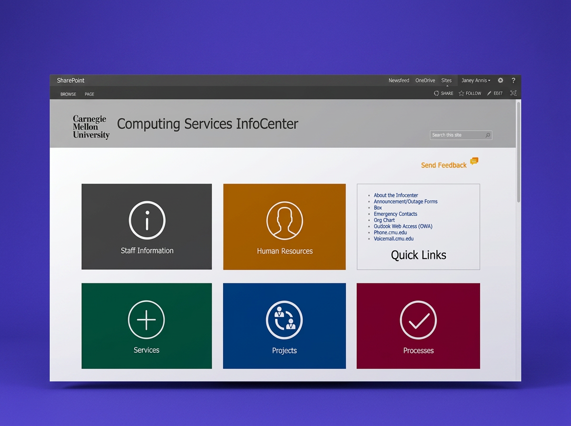Open the Org Chart link
This screenshot has height=426, width=571.
pyautogui.click(x=384, y=220)
